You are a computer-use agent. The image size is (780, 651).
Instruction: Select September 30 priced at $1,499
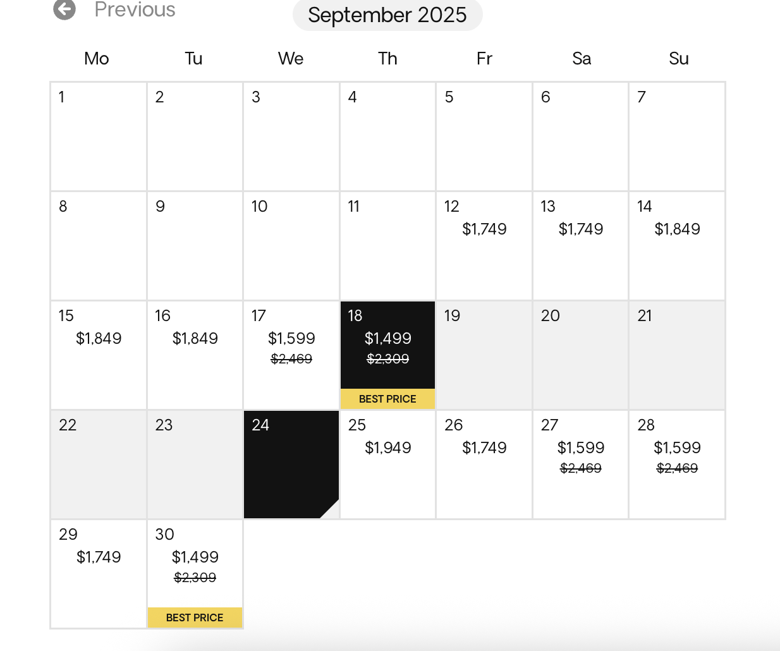click(x=195, y=574)
